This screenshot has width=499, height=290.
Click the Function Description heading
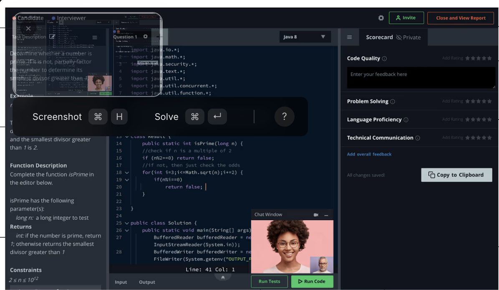[x=38, y=166]
